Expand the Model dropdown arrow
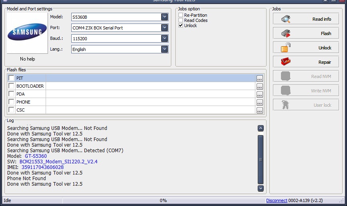Image resolution: width=347 pixels, height=206 pixels. coord(164,17)
